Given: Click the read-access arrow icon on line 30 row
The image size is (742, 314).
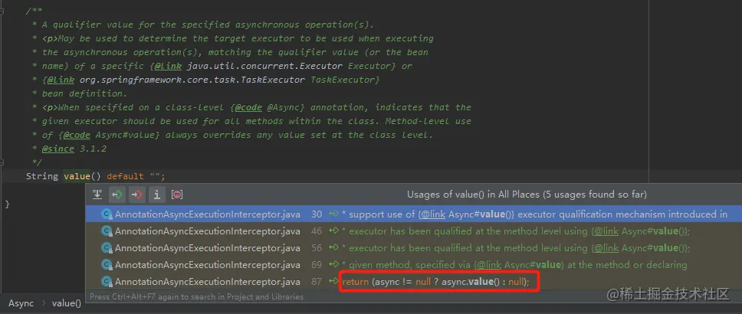Looking at the screenshot, I should [333, 214].
